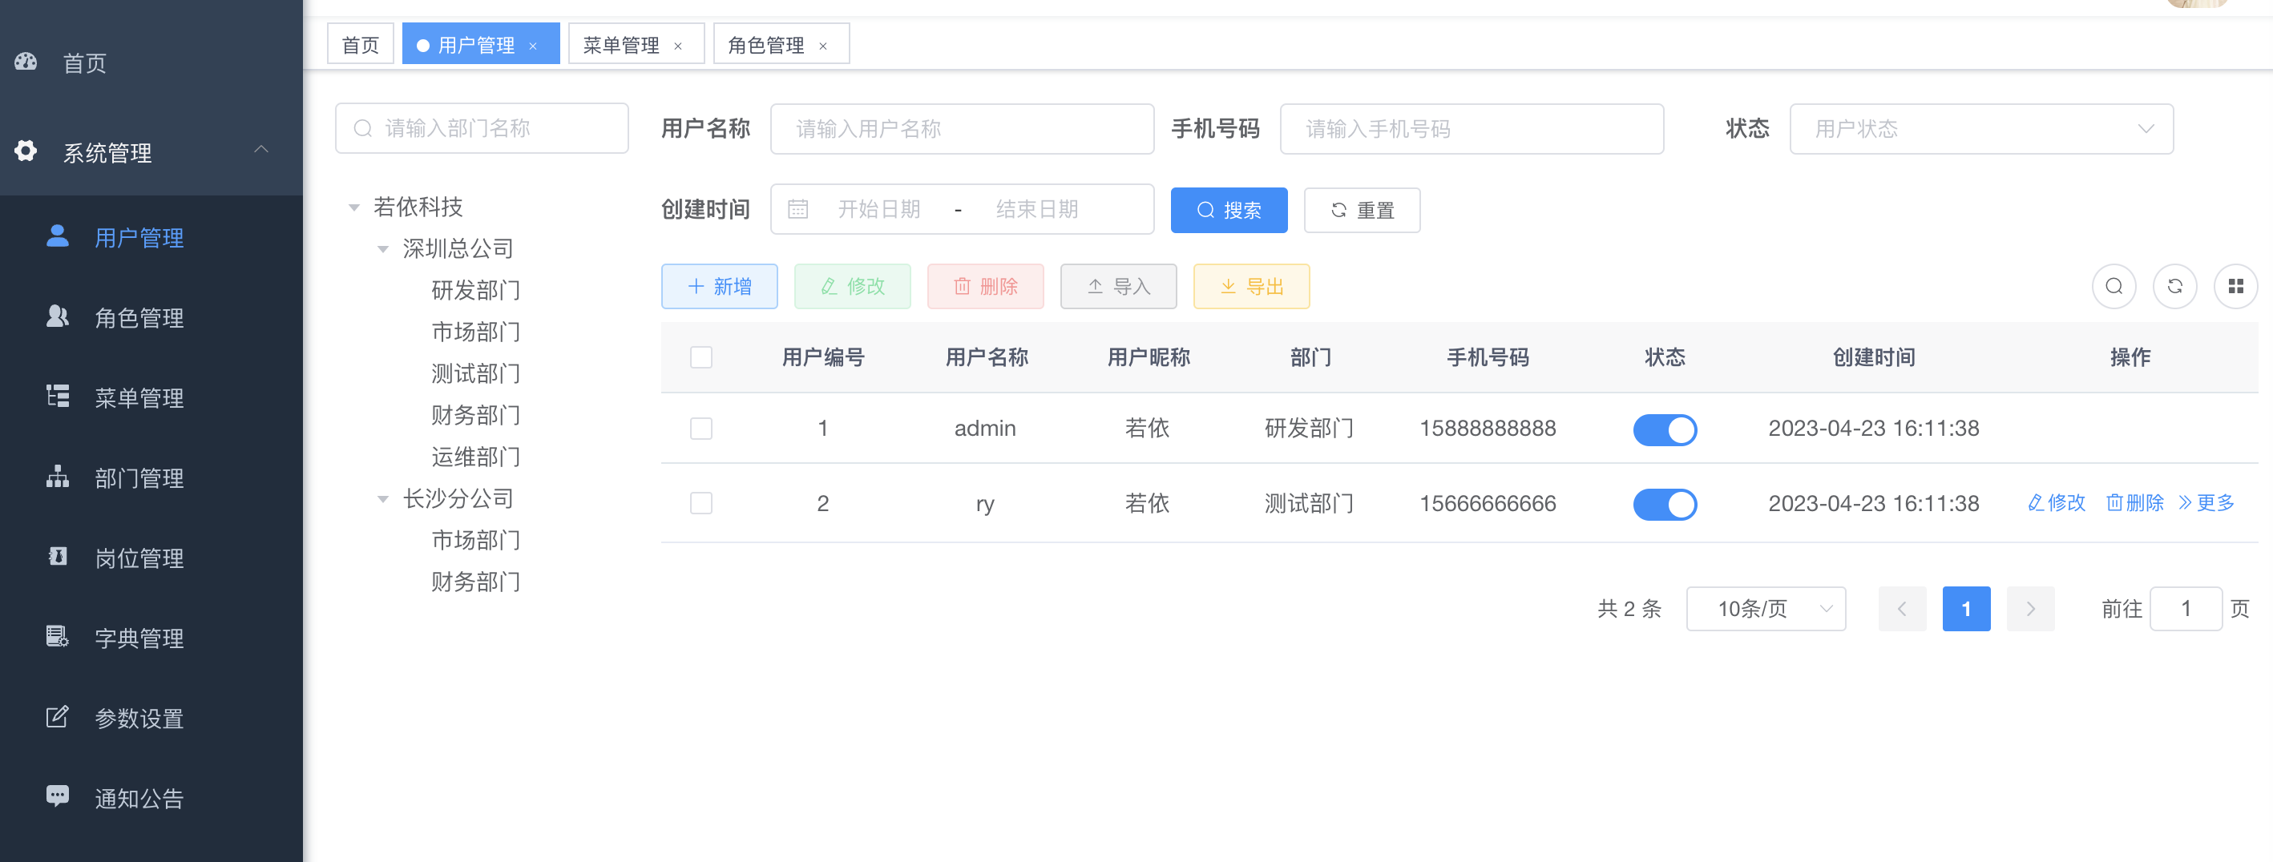Close the 菜单管理 tab with its x
Viewport: 2273px width, 862px height.
678,46
